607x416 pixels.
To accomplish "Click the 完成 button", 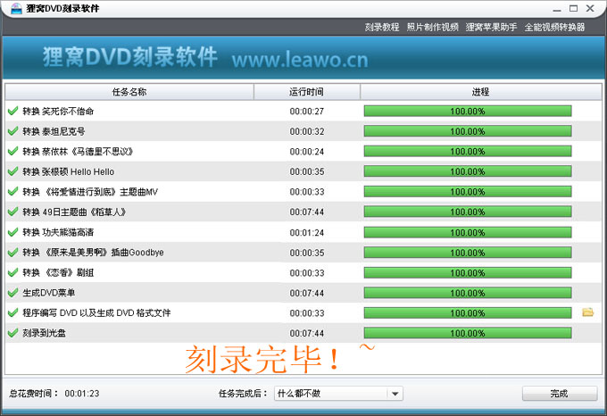I will (x=560, y=394).
